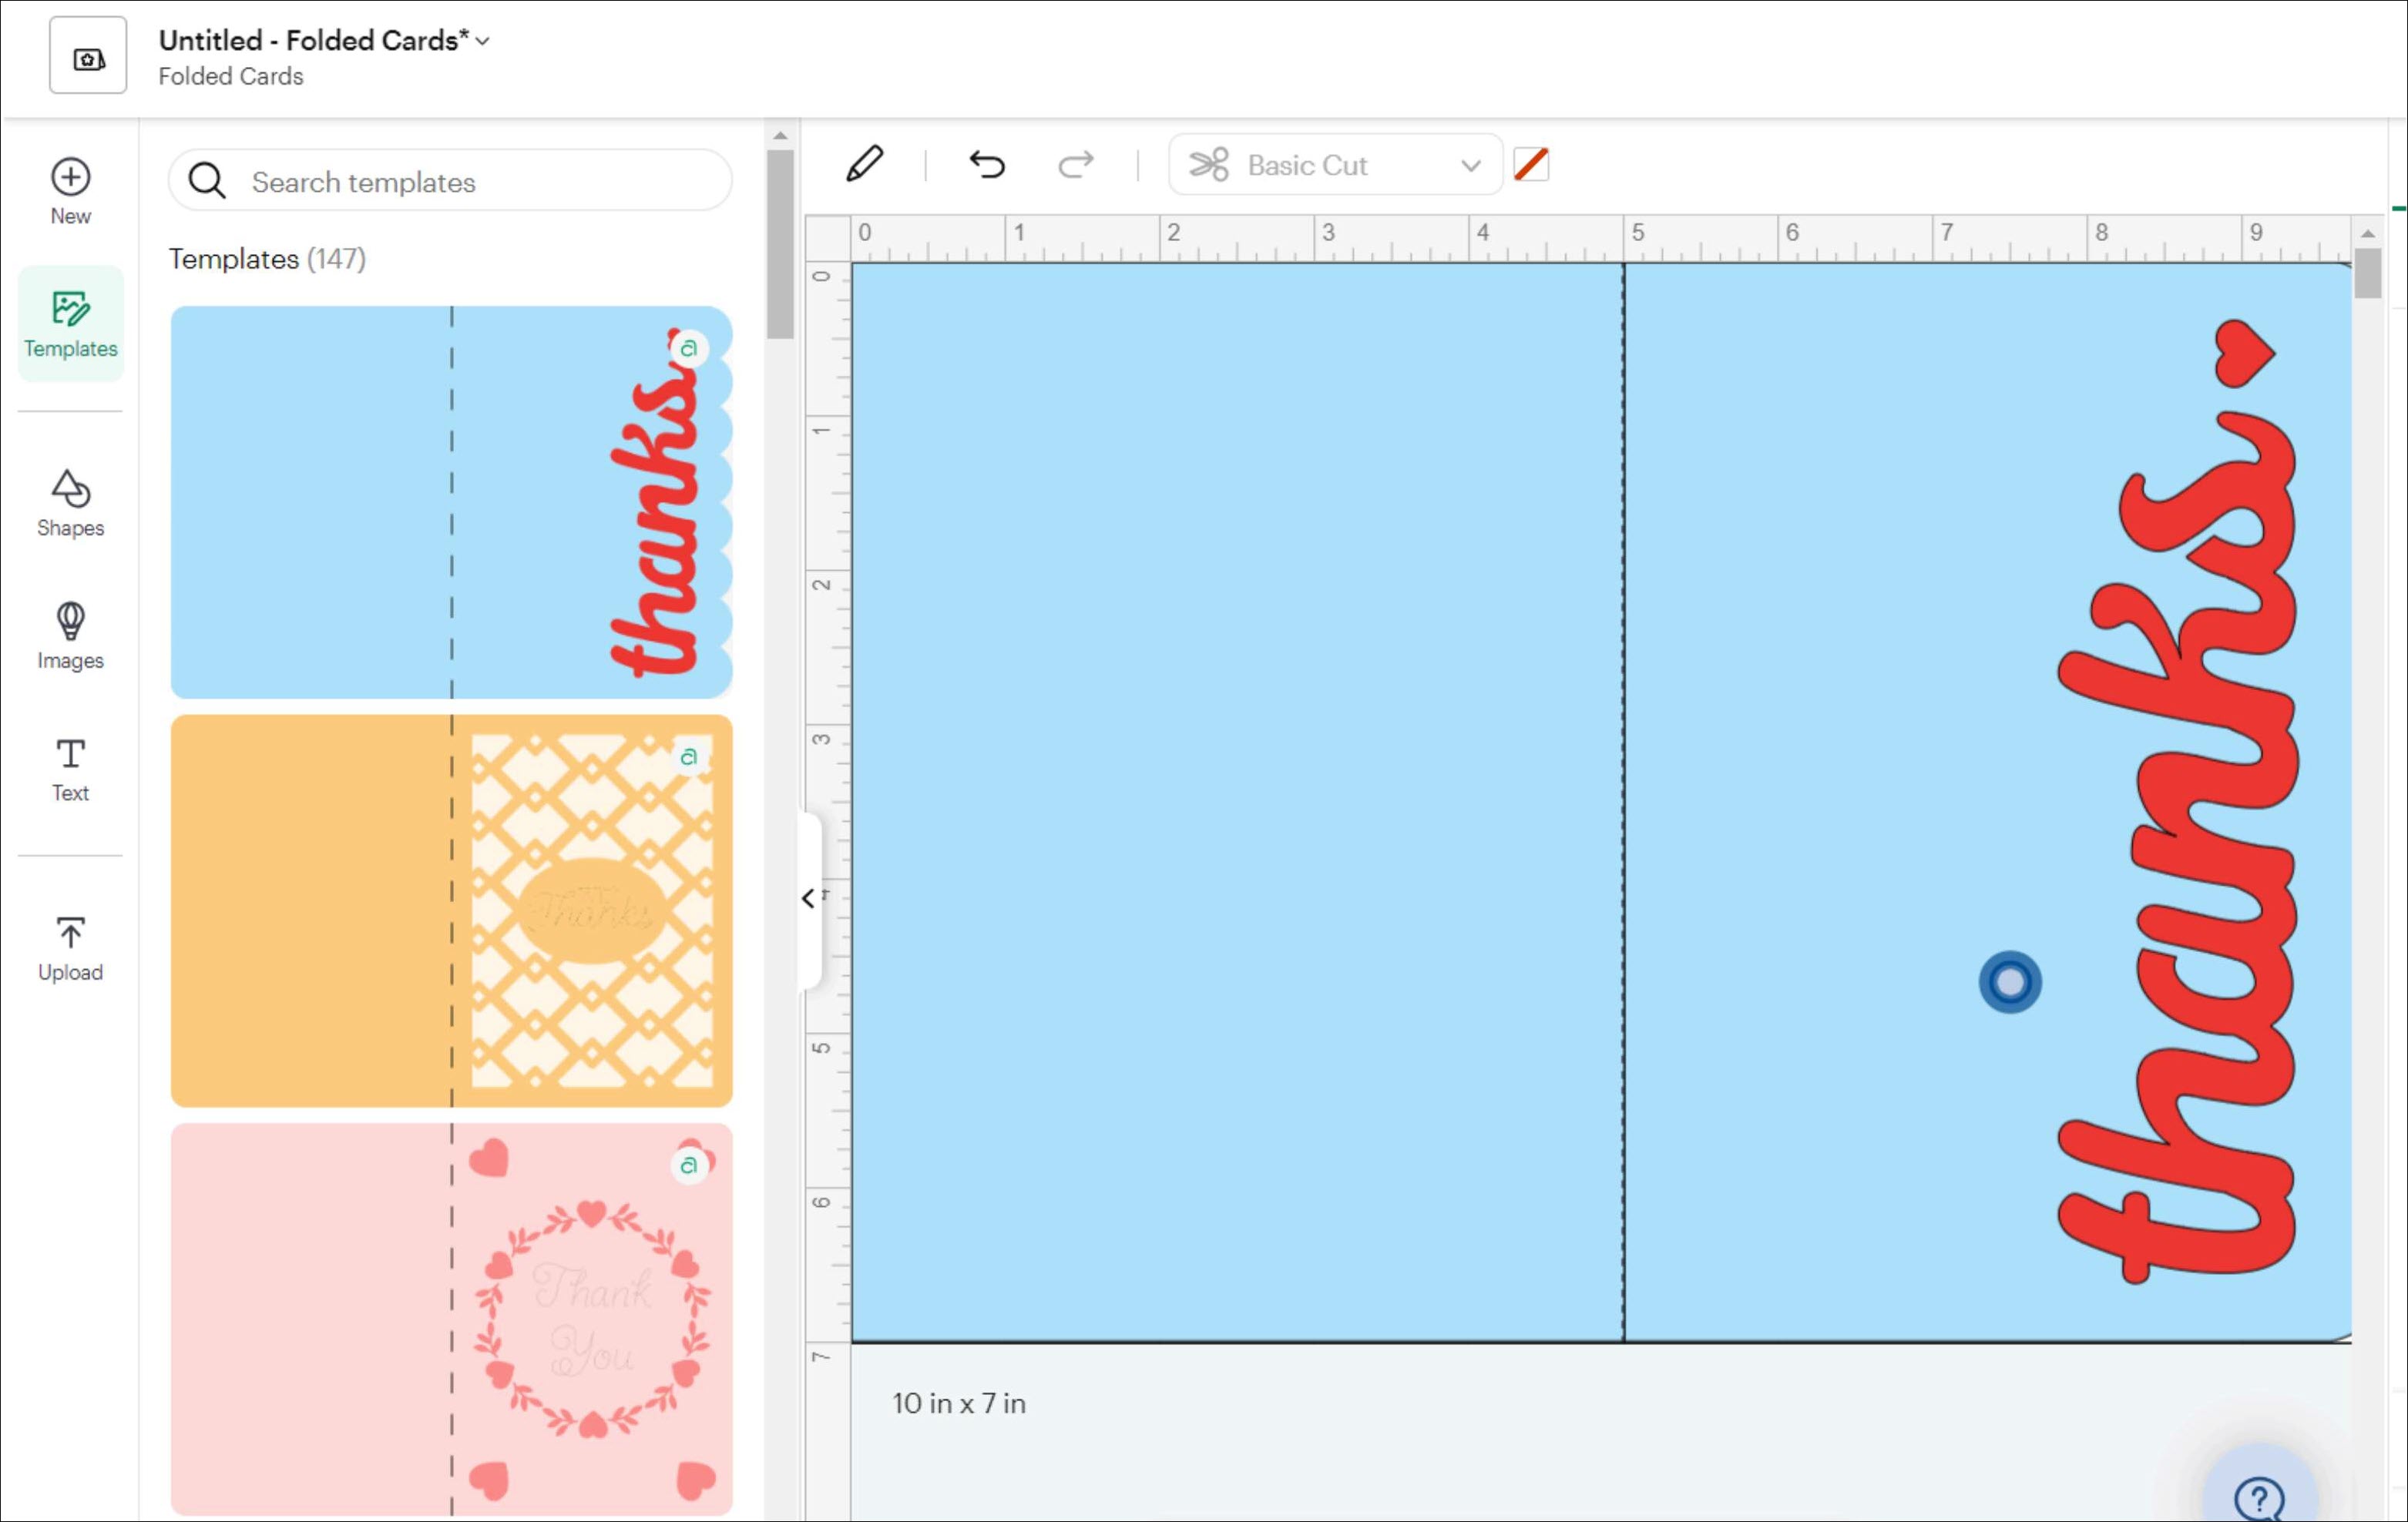The height and width of the screenshot is (1522, 2408).
Task: Choose the blue thanks card template
Action: click(x=451, y=501)
